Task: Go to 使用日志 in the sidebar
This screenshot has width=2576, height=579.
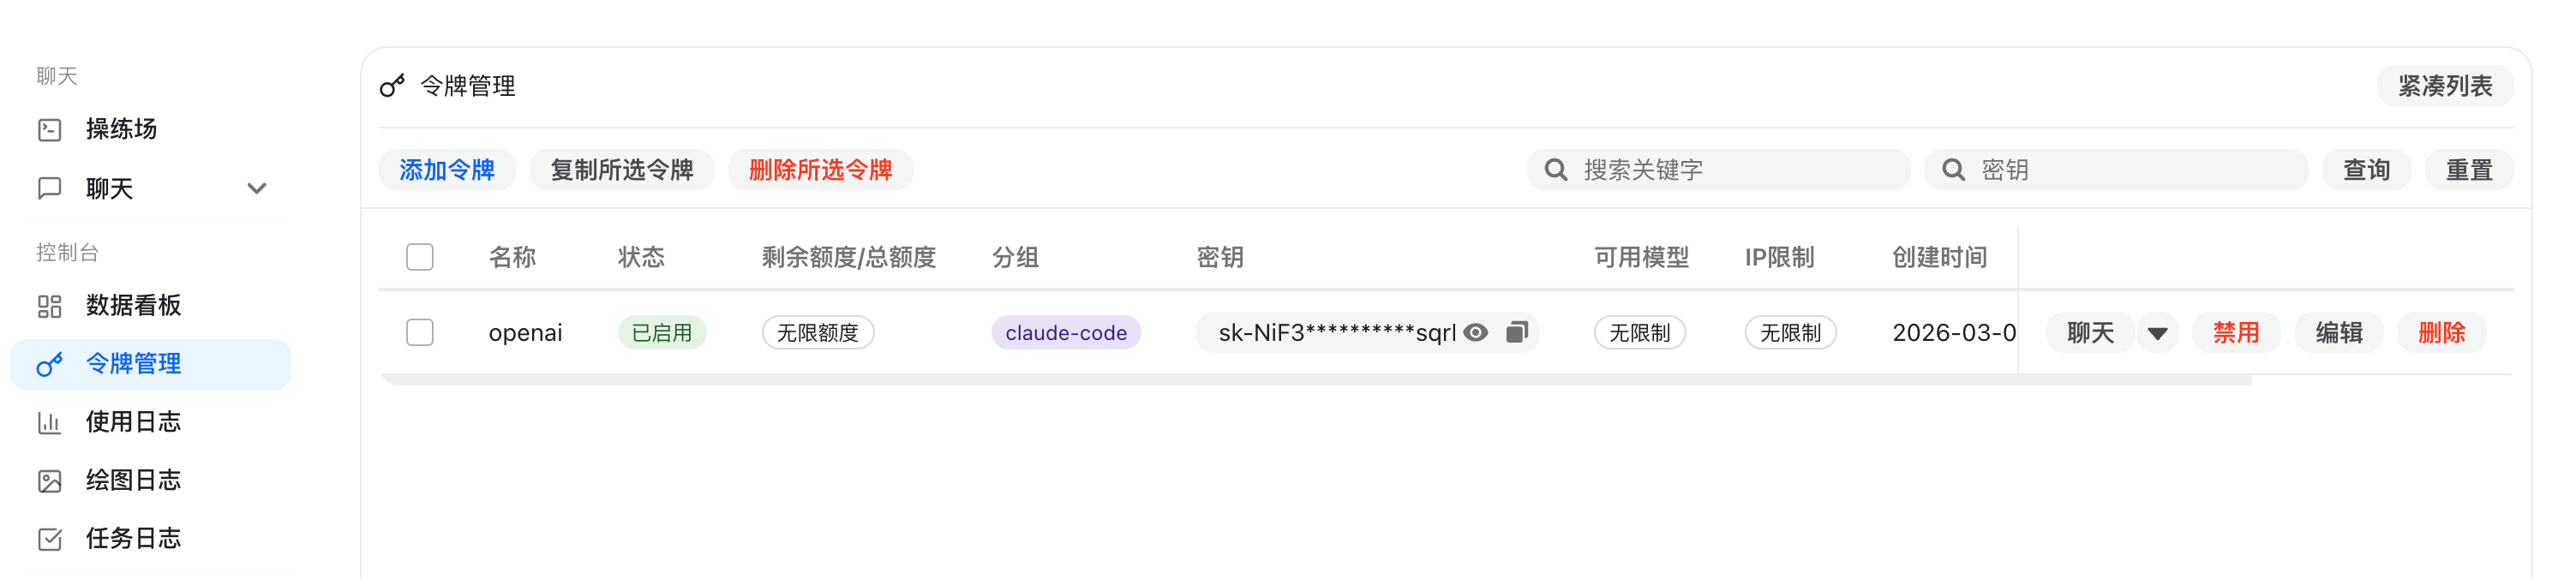Action: point(133,422)
